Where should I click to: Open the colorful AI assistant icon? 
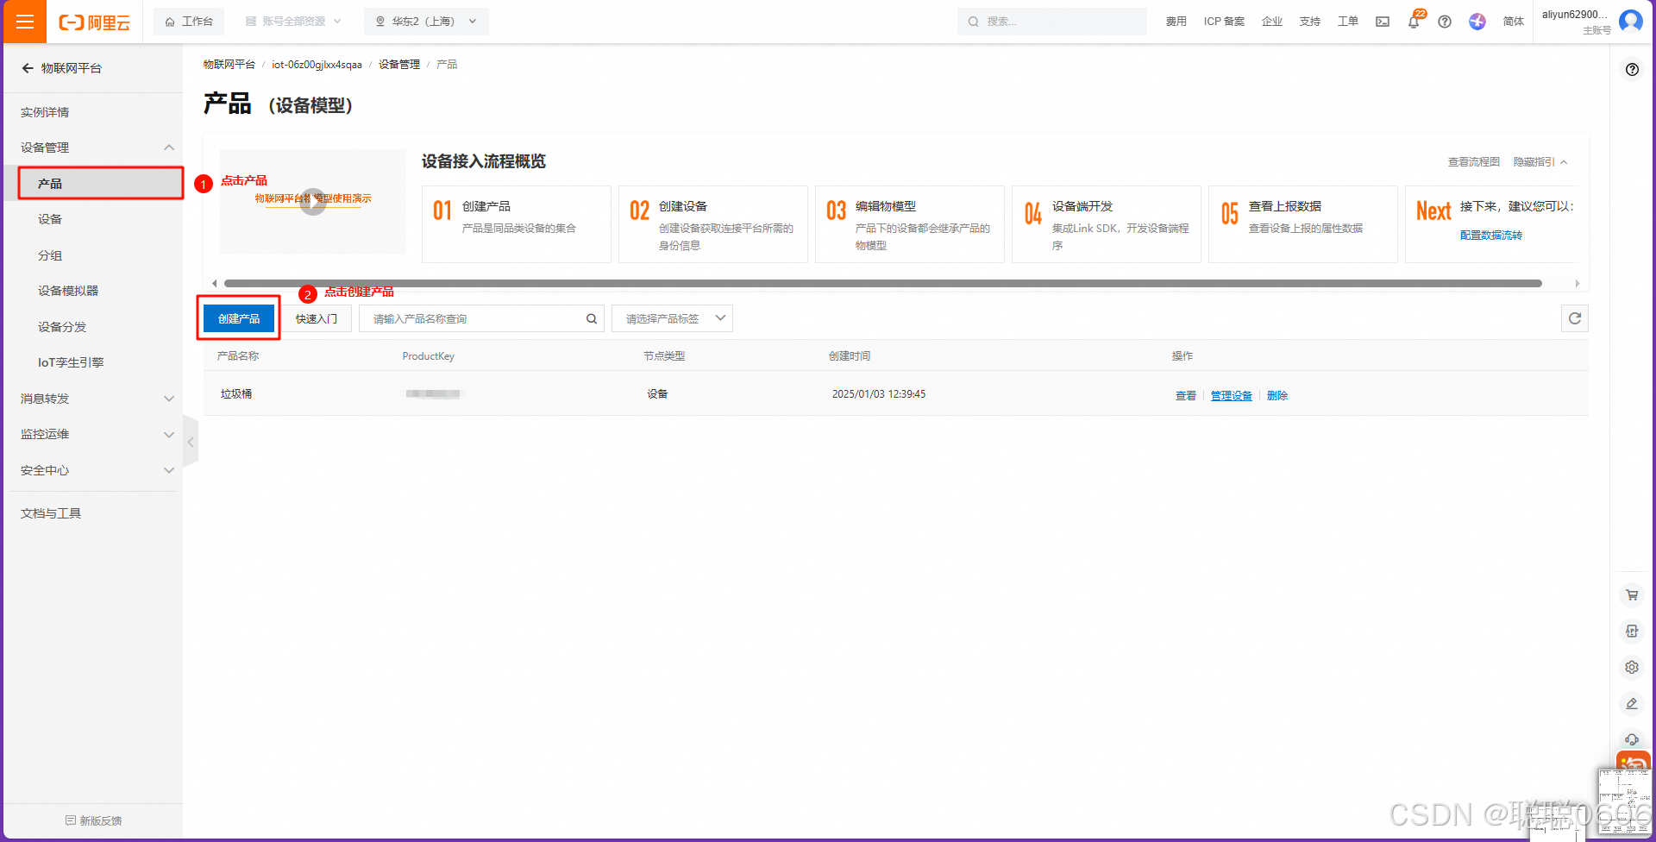[x=1477, y=22]
